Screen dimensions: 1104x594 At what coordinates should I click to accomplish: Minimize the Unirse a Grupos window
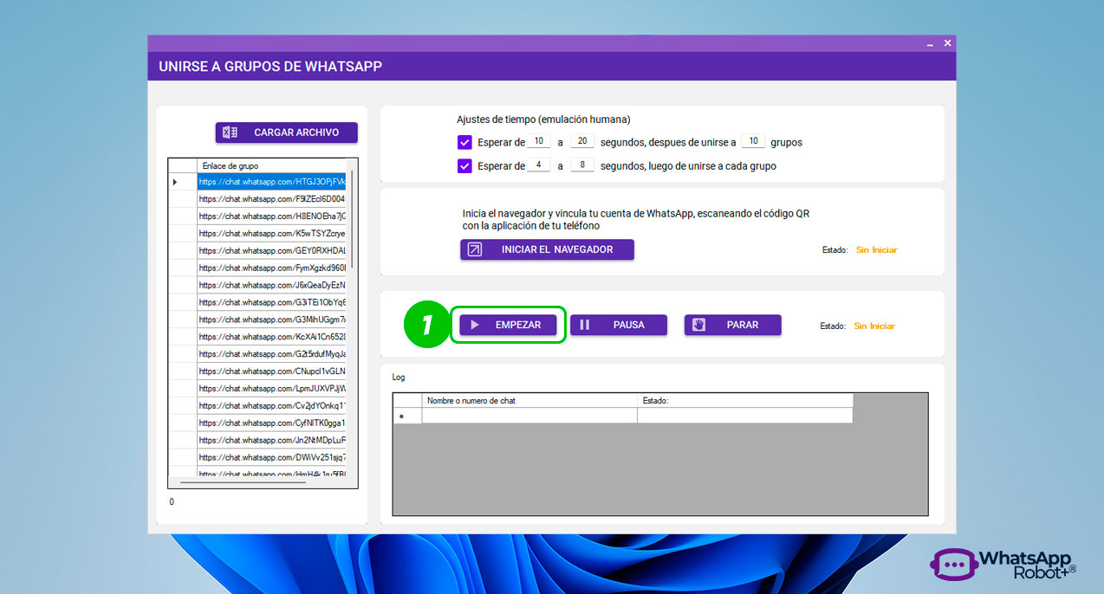click(x=930, y=43)
